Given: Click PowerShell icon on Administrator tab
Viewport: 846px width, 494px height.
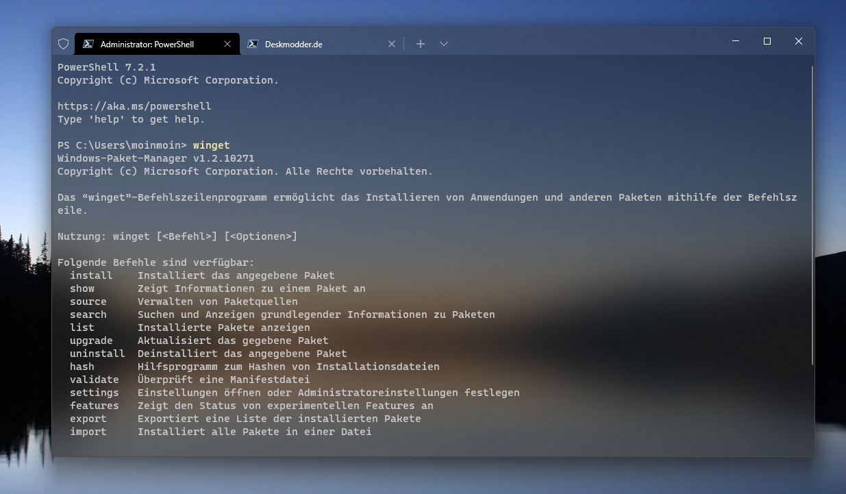Looking at the screenshot, I should click(88, 44).
